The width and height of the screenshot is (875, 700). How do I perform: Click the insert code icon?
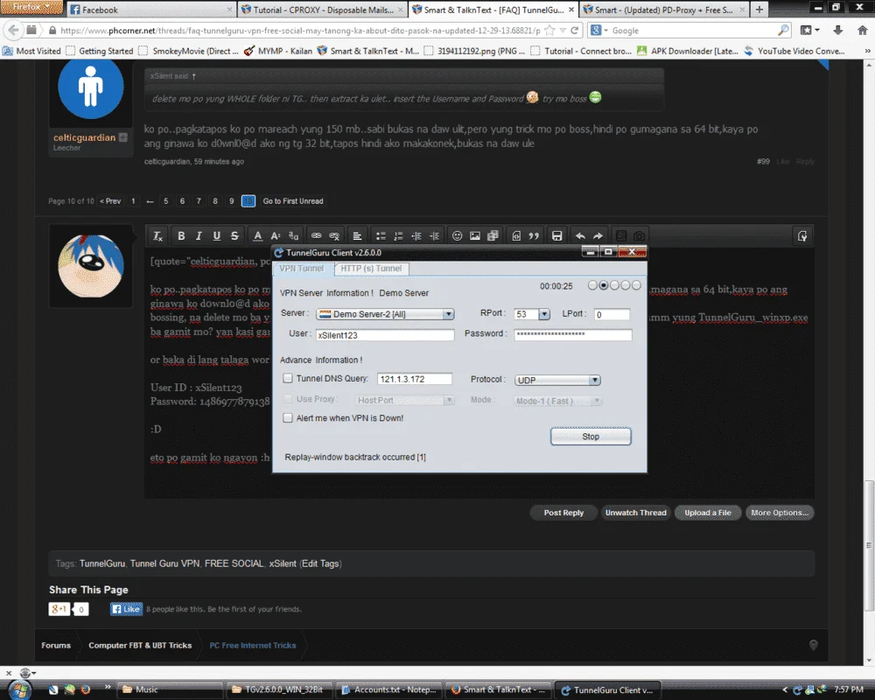[x=516, y=236]
